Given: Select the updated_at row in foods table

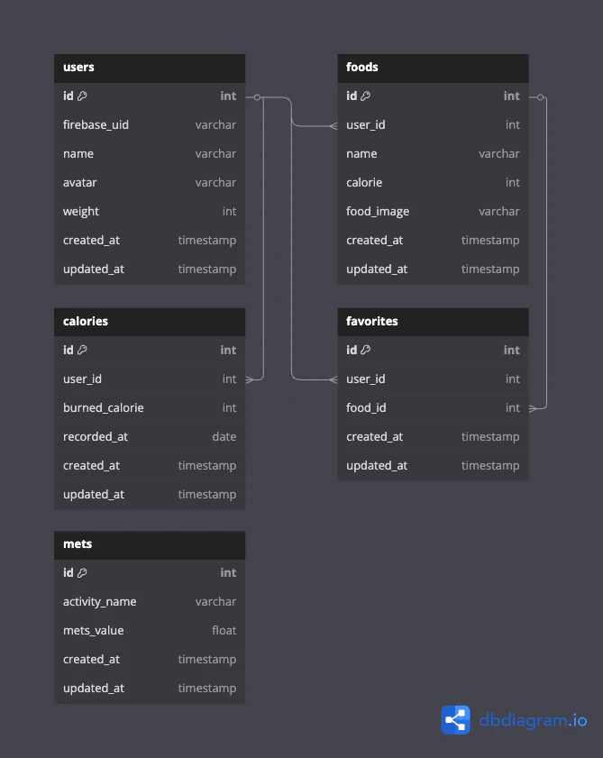Looking at the screenshot, I should point(433,269).
